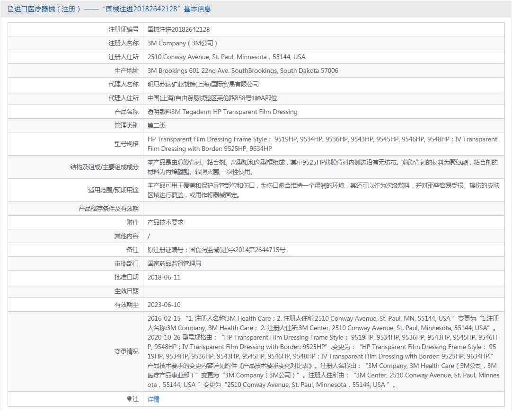Click the 有效期至 label
Viewport: 512px width, 411px height.
tap(126, 305)
